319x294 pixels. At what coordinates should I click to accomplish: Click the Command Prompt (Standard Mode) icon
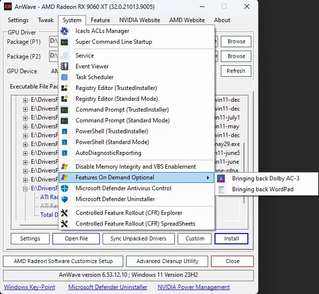[64, 120]
